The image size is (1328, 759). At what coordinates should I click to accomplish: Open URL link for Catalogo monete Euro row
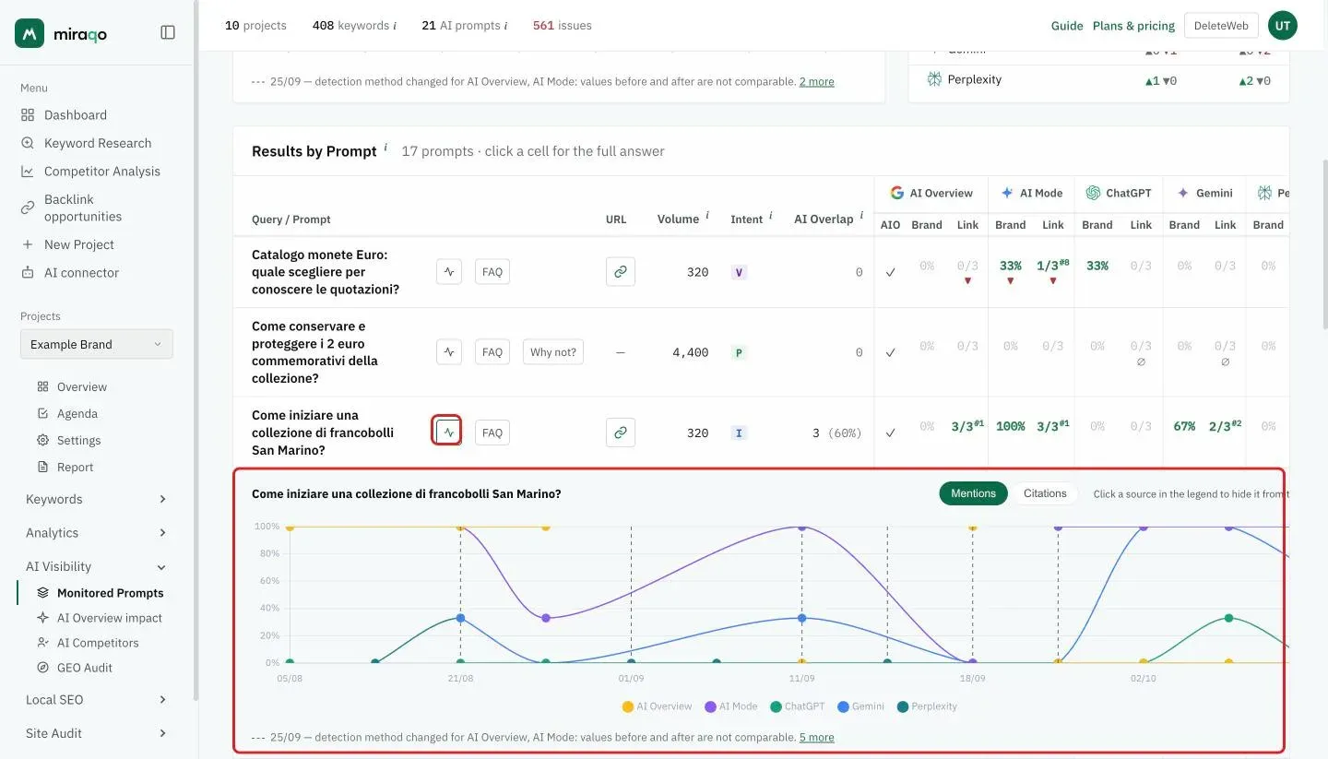click(x=621, y=272)
